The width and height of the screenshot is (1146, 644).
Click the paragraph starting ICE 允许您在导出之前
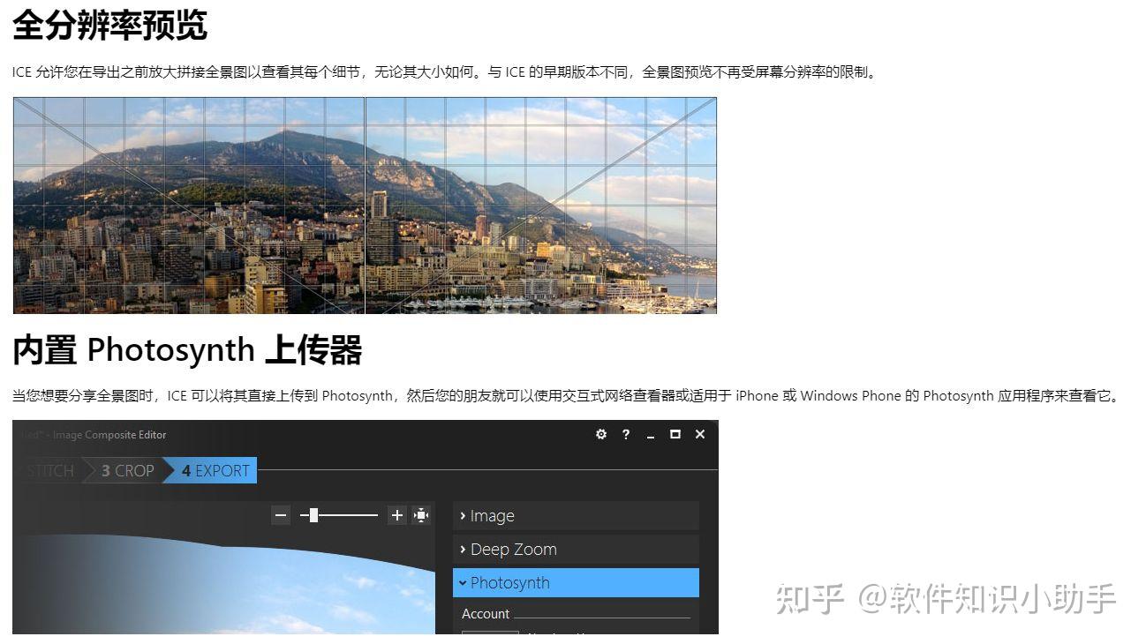click(446, 72)
